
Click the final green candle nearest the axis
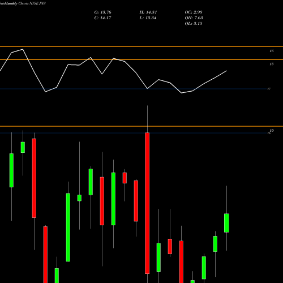(226, 223)
